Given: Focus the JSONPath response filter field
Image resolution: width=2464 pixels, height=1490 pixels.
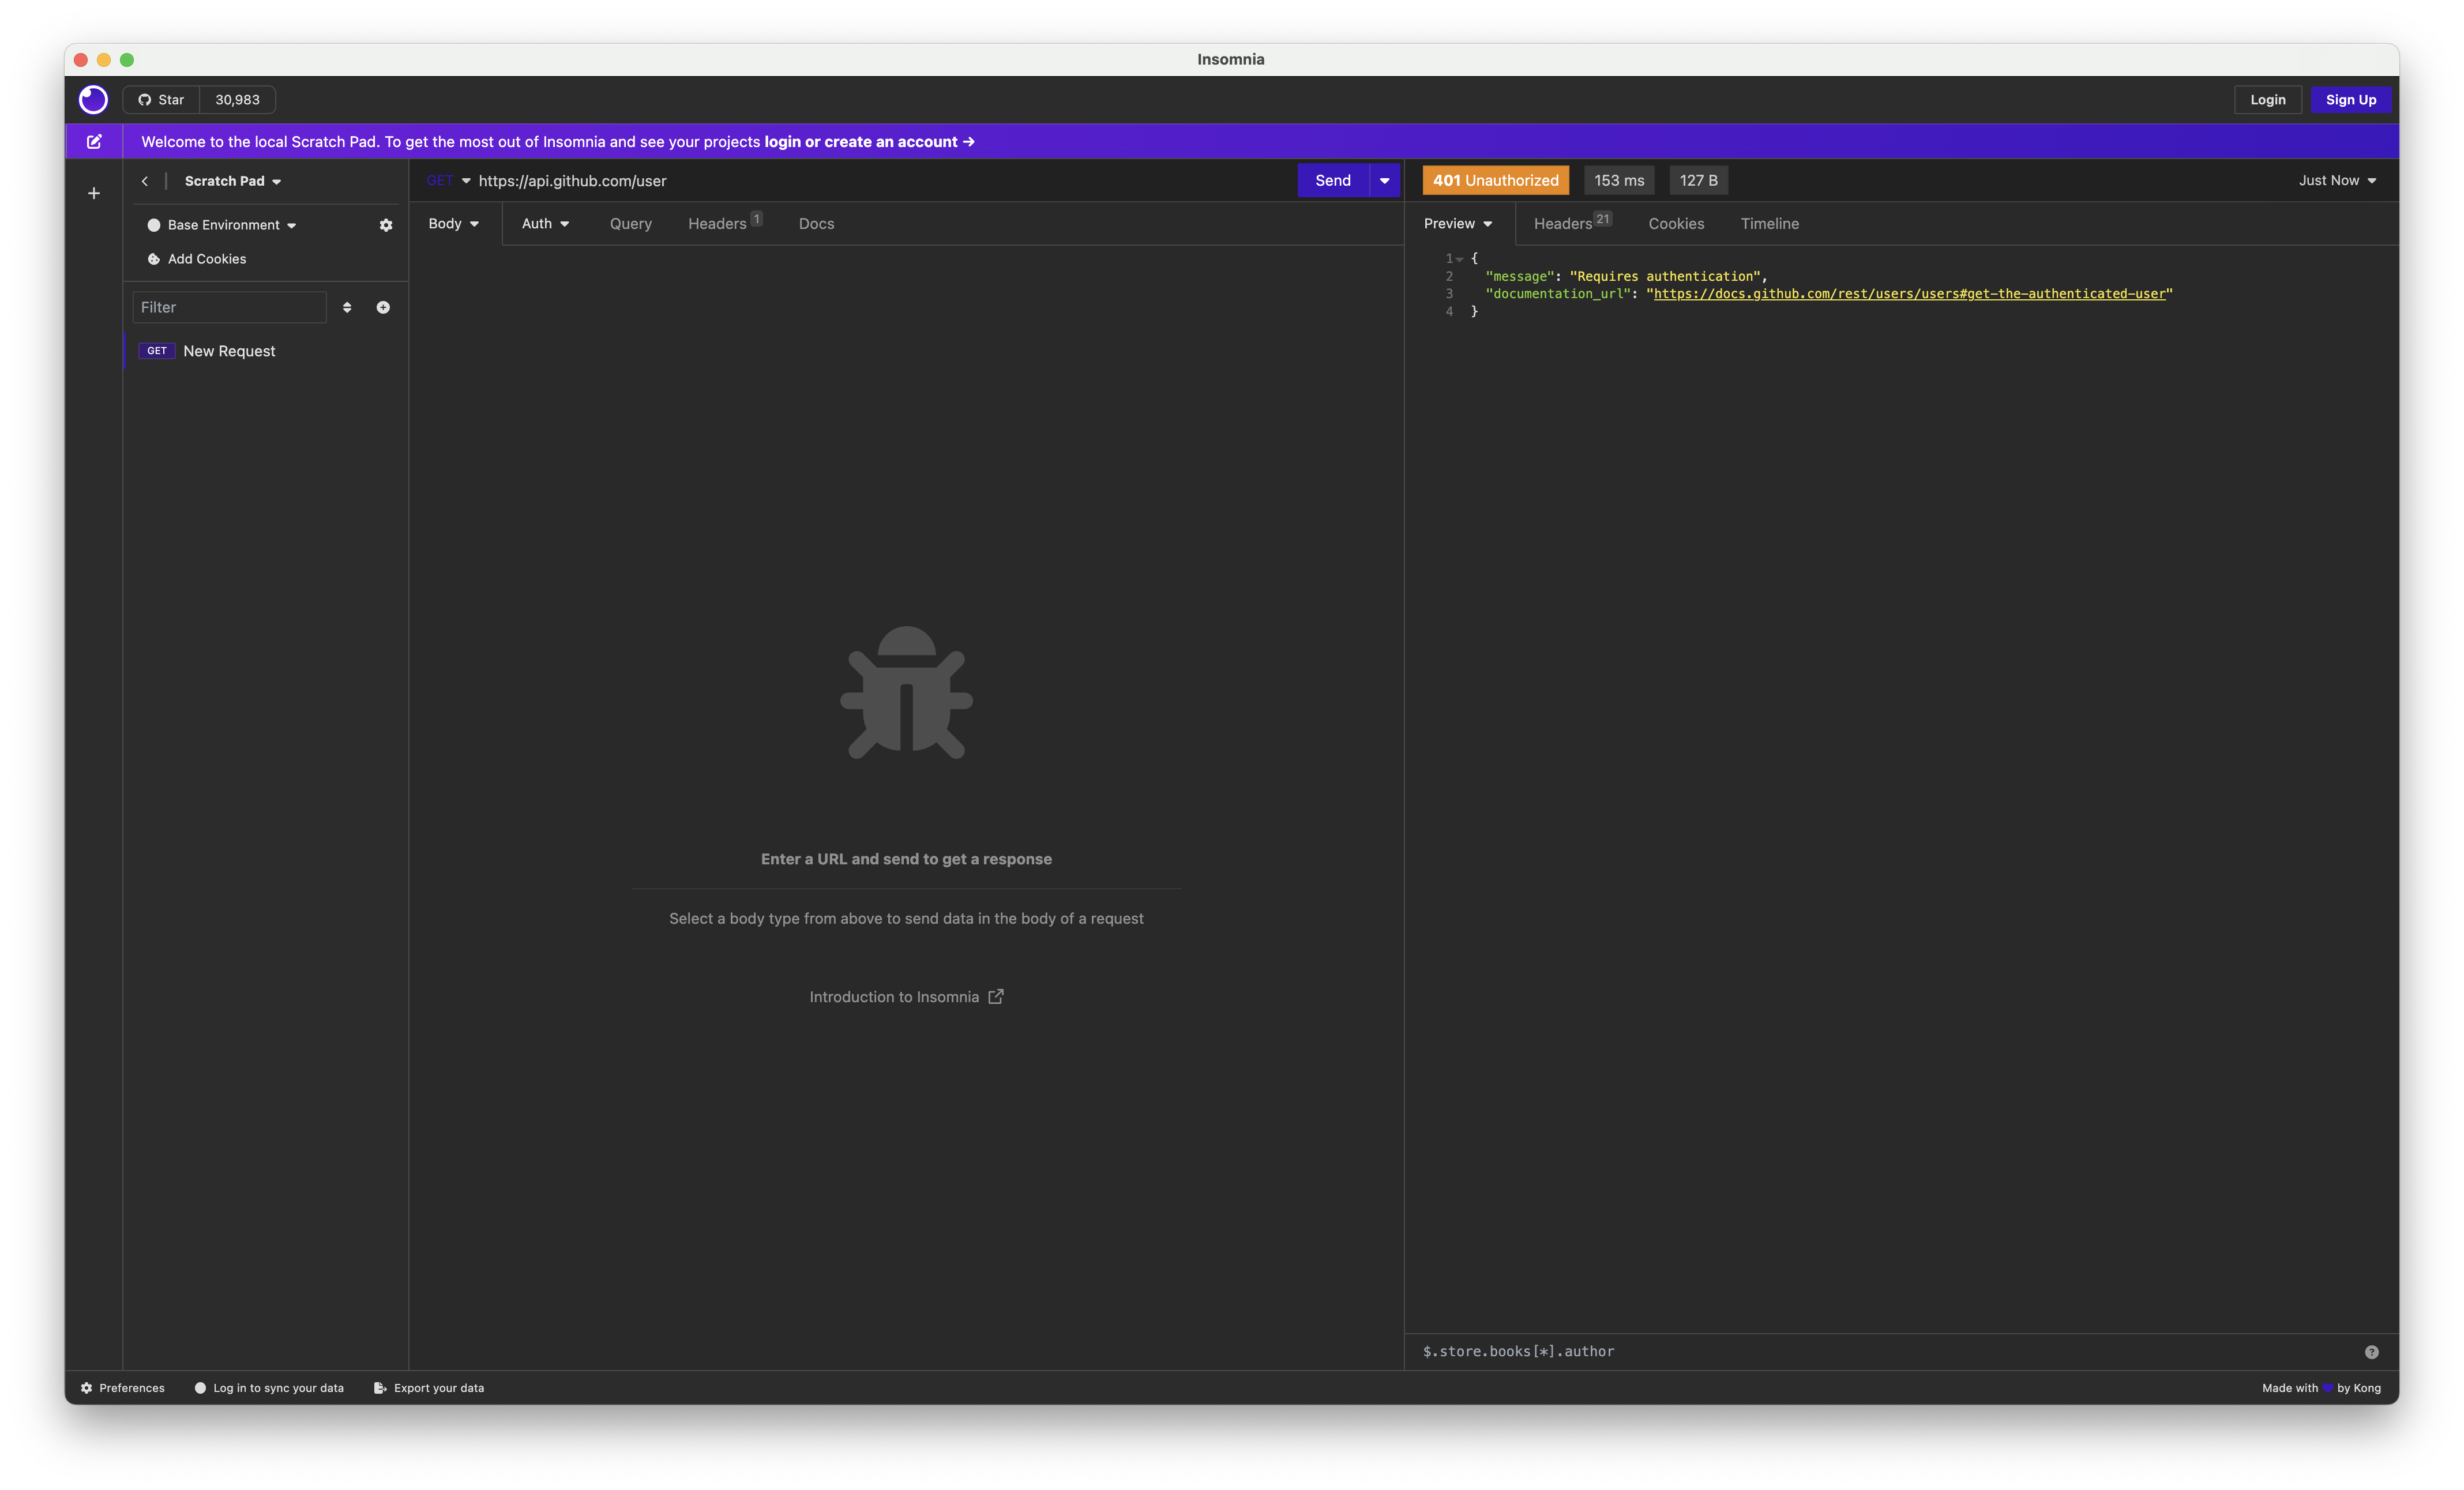Looking at the screenshot, I should 1885,1351.
